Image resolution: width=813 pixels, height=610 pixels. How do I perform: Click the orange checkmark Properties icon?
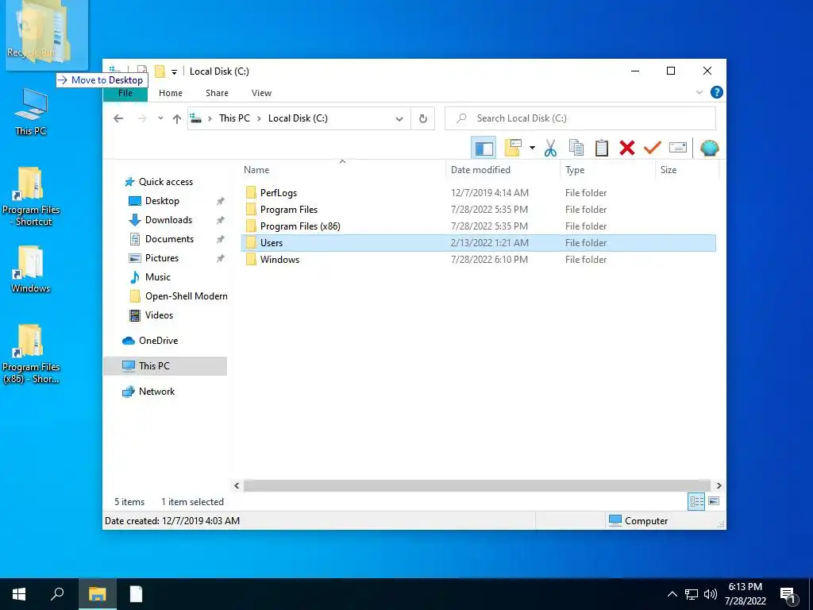pos(653,149)
